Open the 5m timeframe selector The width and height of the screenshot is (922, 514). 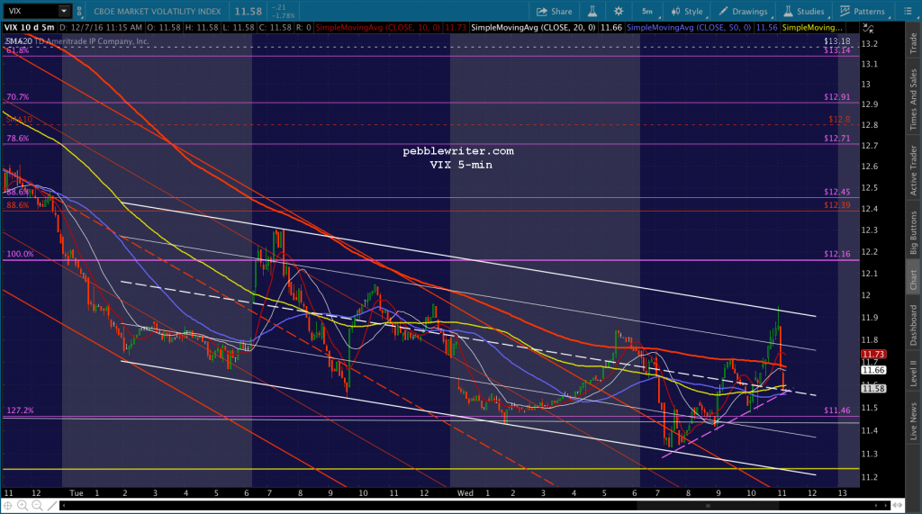pyautogui.click(x=647, y=12)
